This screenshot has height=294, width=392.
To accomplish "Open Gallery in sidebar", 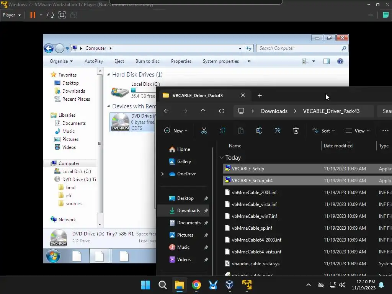I will 184,162.
